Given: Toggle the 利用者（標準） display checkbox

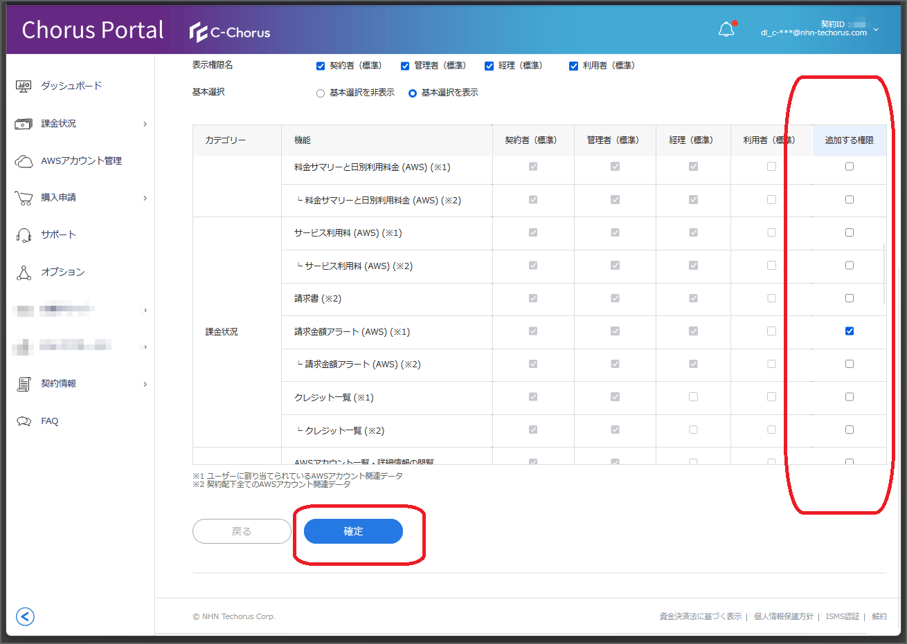Looking at the screenshot, I should 573,66.
